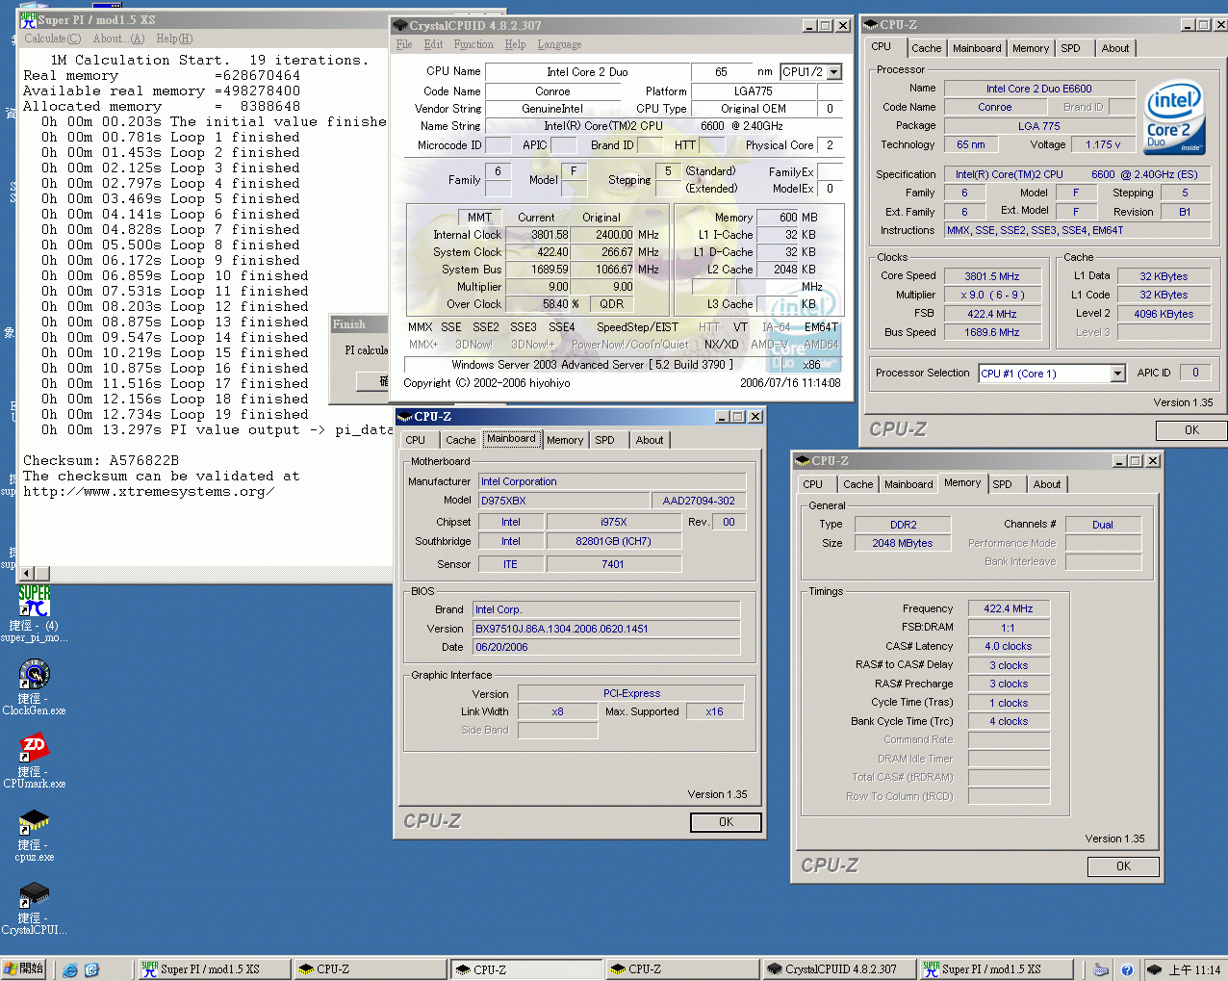
Task: Expand the CPU1/2 dropdown in CrystalCPUID
Action: 834,71
